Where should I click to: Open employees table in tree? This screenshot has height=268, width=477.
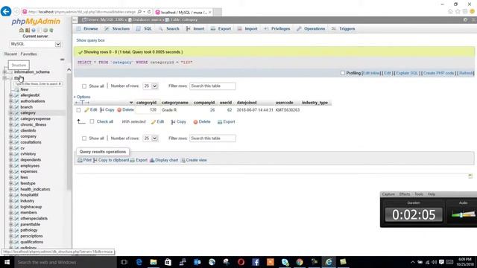coord(30,166)
